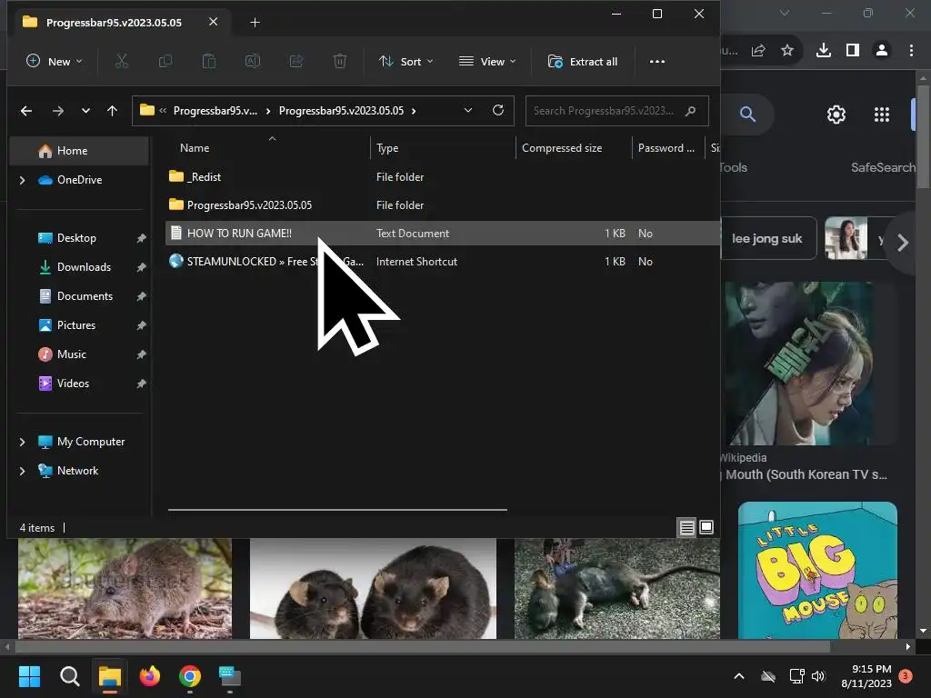This screenshot has height=698, width=931.
Task: Select My Computer in navigation pane
Action: [90, 442]
